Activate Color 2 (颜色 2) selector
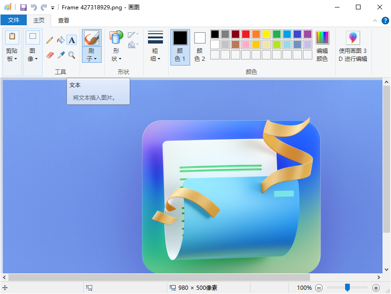This screenshot has width=391, height=294. 200,47
